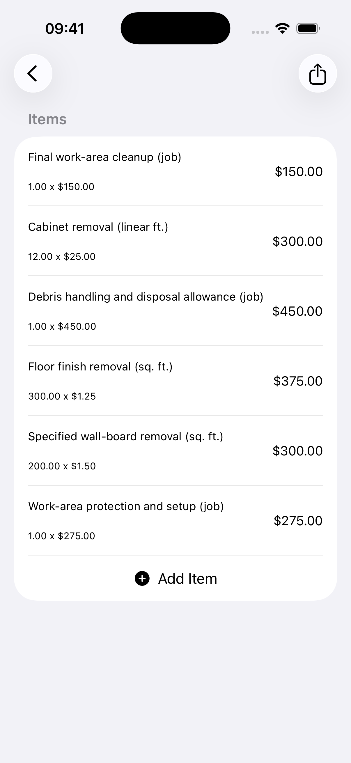
Task: Tap the battery indicator icon
Action: click(x=308, y=29)
